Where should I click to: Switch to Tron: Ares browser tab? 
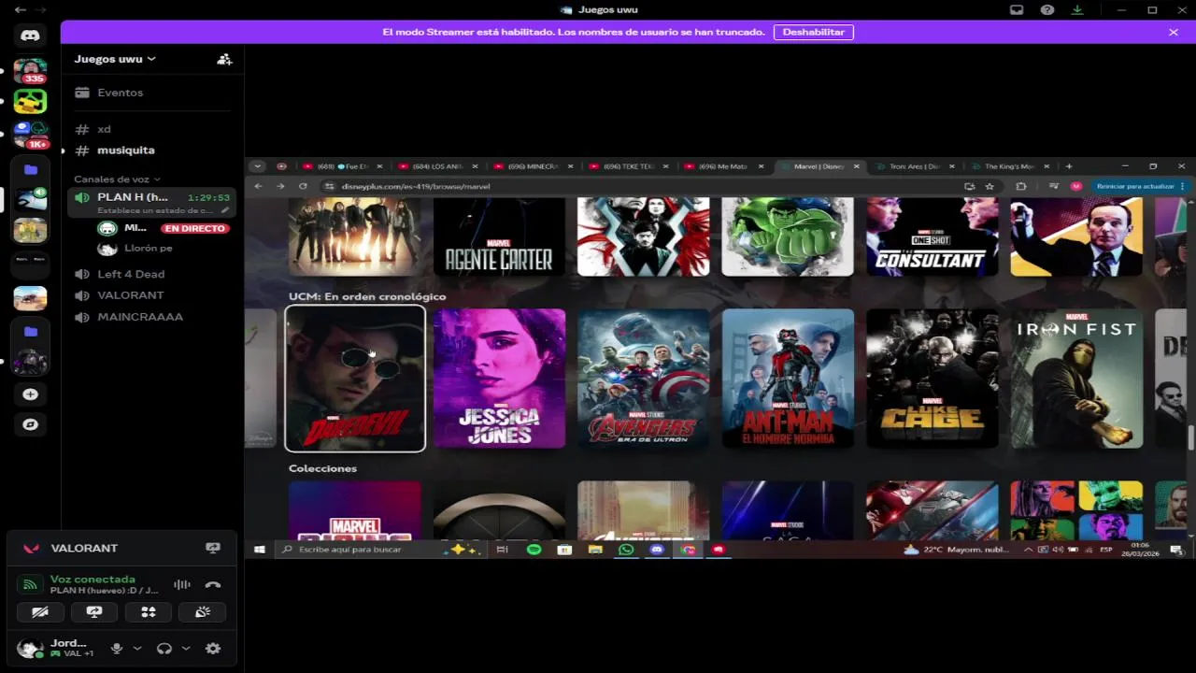click(915, 166)
